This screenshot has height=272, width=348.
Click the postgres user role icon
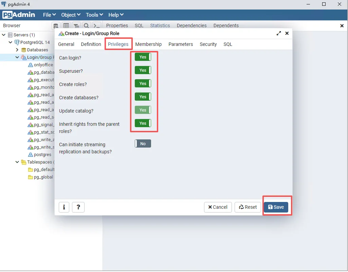pyautogui.click(x=31, y=155)
